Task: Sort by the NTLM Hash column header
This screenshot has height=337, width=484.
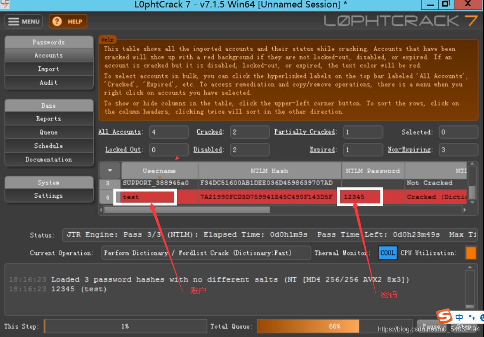Action: click(x=270, y=171)
